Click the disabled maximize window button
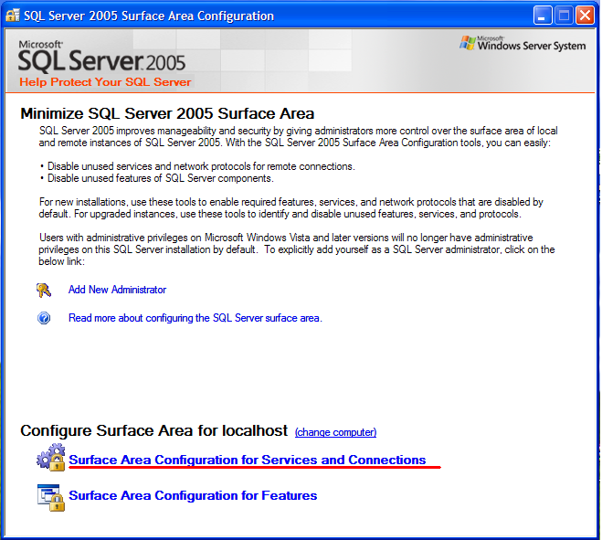The image size is (602, 540). coord(564,16)
